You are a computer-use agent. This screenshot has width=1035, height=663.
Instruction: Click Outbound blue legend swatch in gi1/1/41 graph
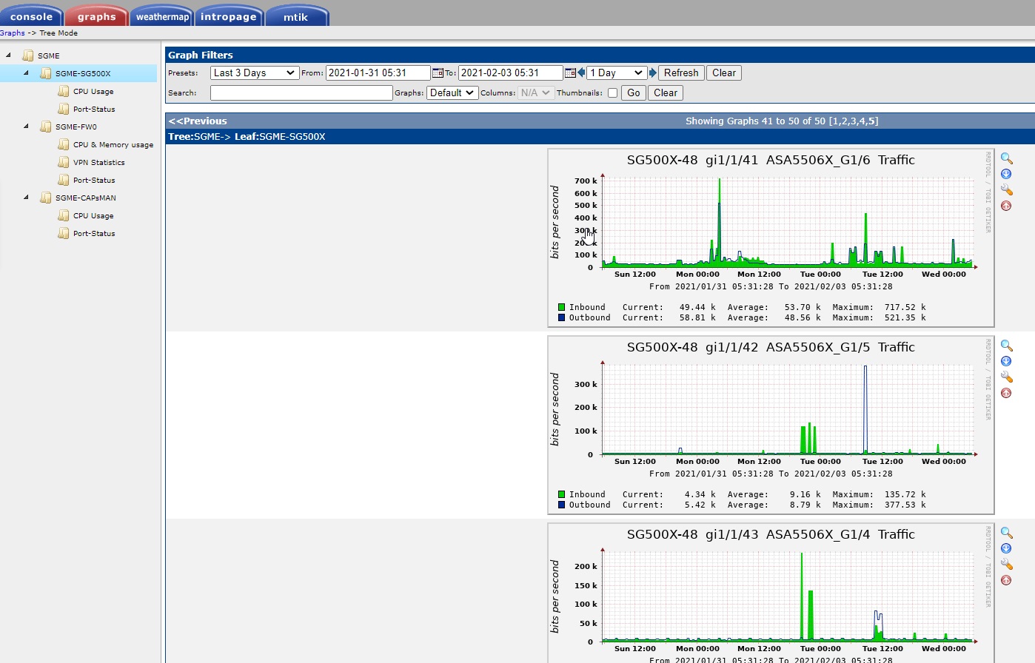click(x=562, y=317)
